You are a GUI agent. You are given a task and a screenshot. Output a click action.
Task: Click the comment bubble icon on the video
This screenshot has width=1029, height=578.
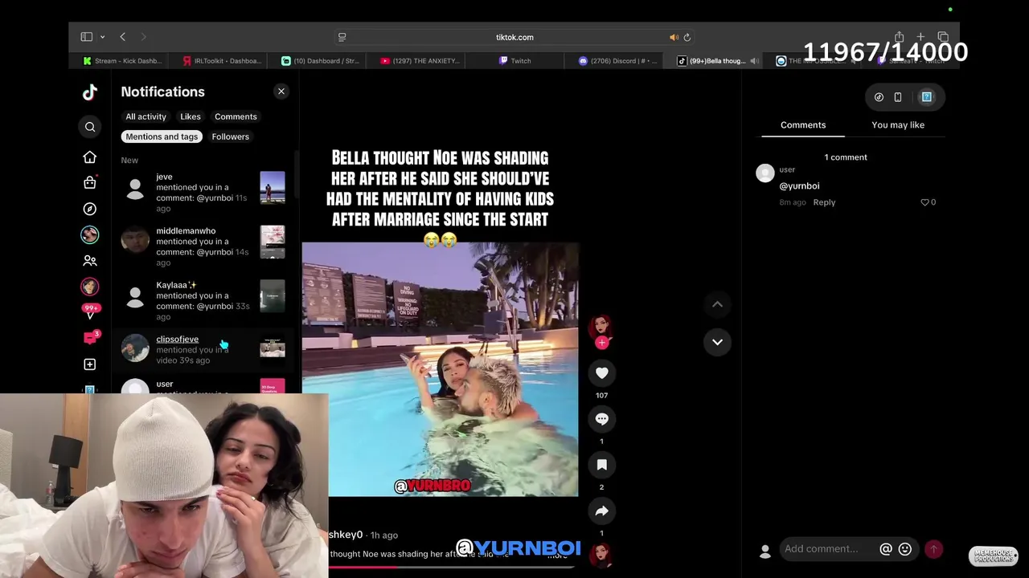601,419
